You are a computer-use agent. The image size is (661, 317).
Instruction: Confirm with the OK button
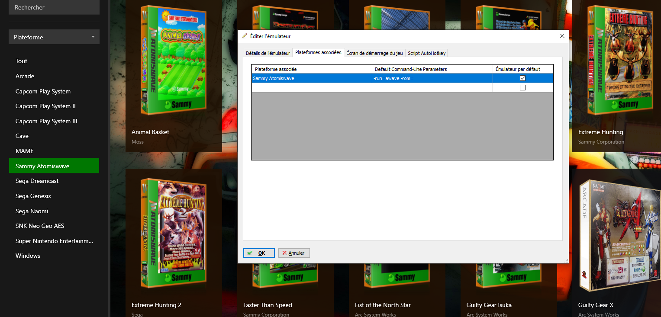click(259, 253)
